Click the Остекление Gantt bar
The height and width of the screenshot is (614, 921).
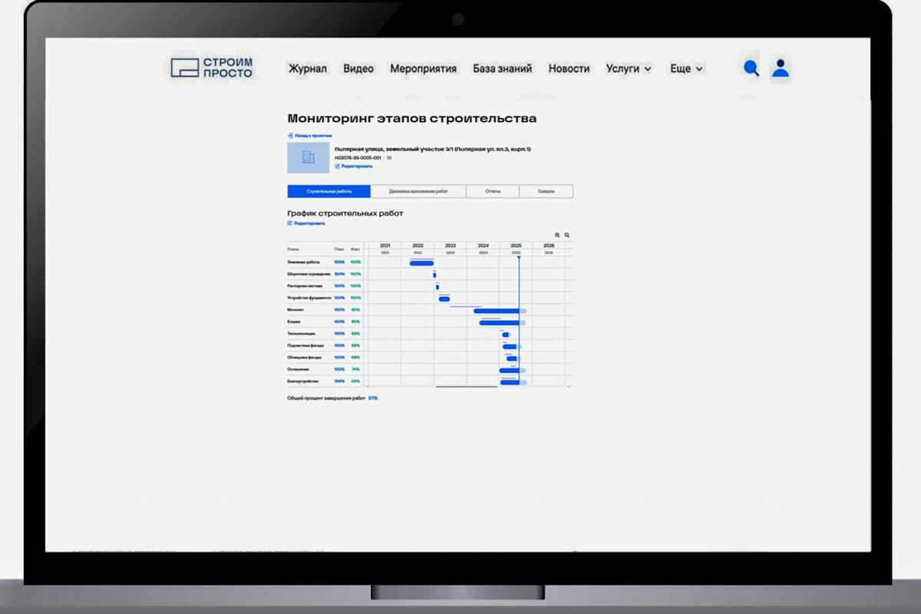pyautogui.click(x=512, y=370)
